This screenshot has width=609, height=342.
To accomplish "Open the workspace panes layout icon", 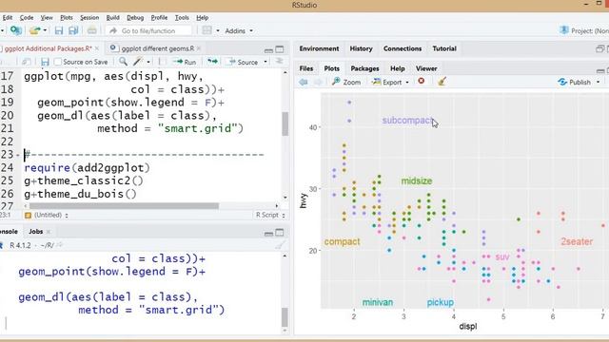I will click(207, 30).
